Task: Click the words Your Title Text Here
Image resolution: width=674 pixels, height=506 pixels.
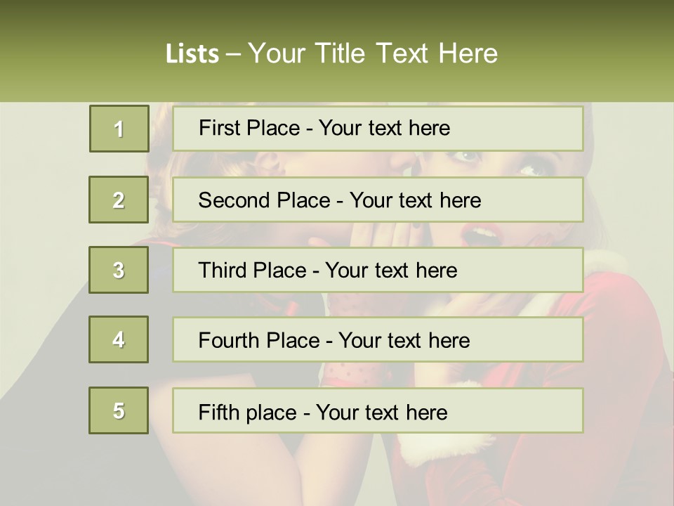Action: (x=373, y=53)
